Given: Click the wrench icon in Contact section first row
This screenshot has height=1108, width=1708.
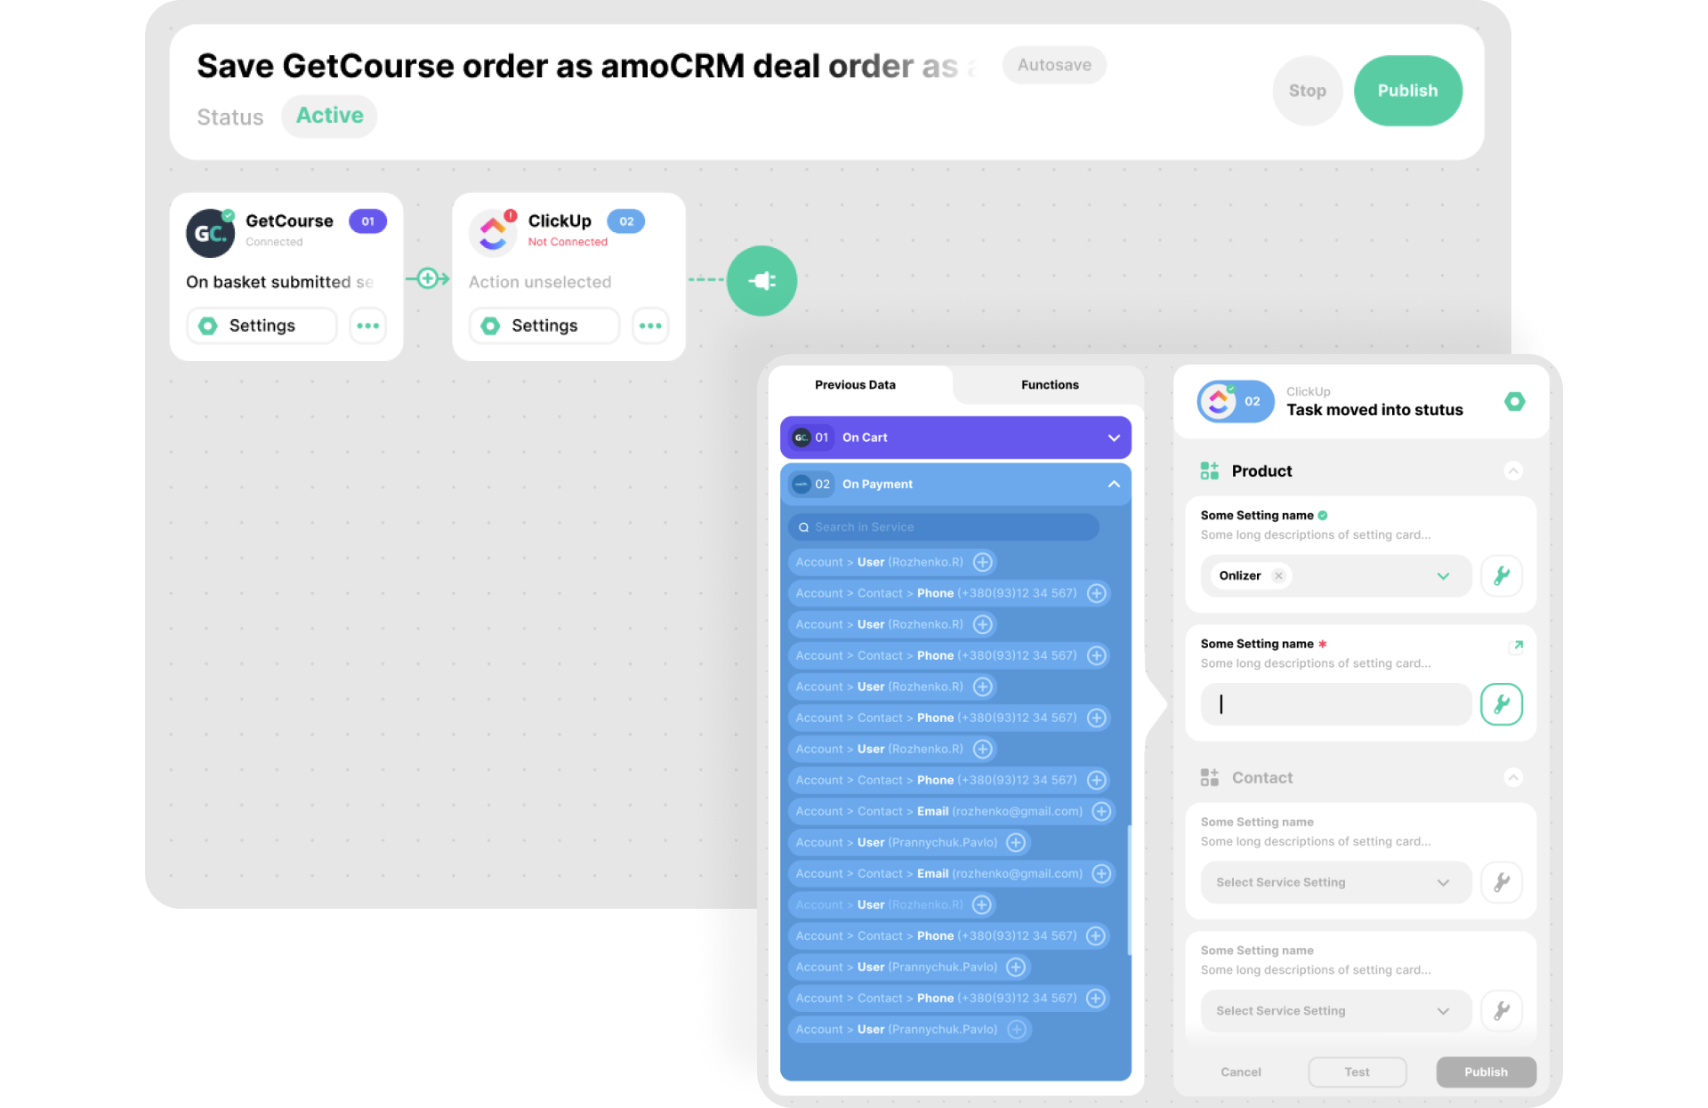Looking at the screenshot, I should pos(1503,881).
